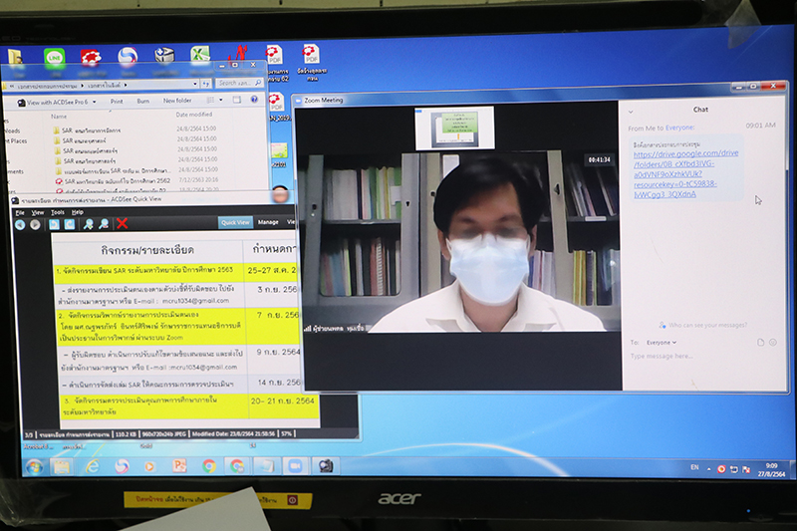Expand the 'Everyone' recipient dropdown
This screenshot has width=797, height=531.
tap(661, 342)
